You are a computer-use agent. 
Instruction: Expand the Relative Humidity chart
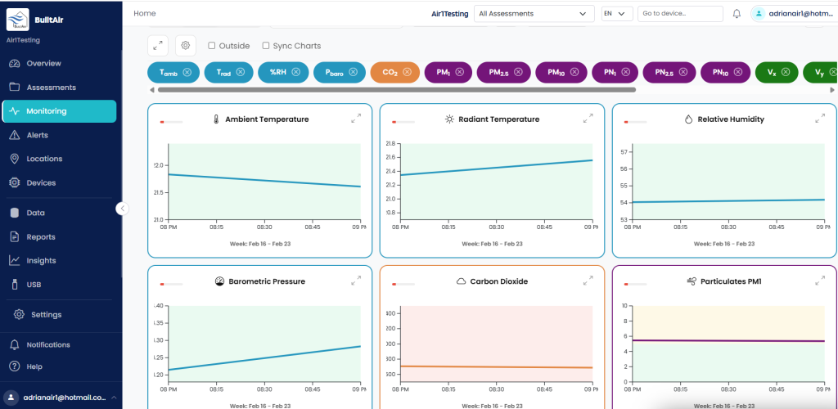(x=820, y=119)
